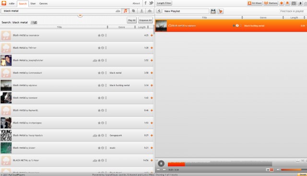The width and height of the screenshot is (307, 176).
Task: Open the Facebook page icon
Action: 145,3
